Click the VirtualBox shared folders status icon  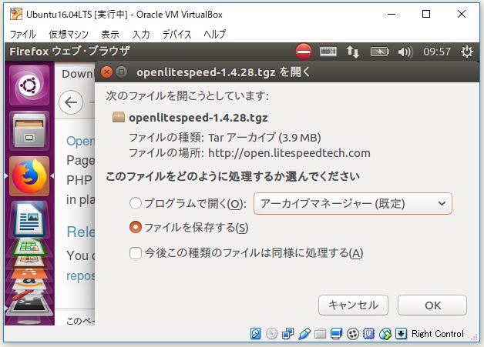(320, 333)
